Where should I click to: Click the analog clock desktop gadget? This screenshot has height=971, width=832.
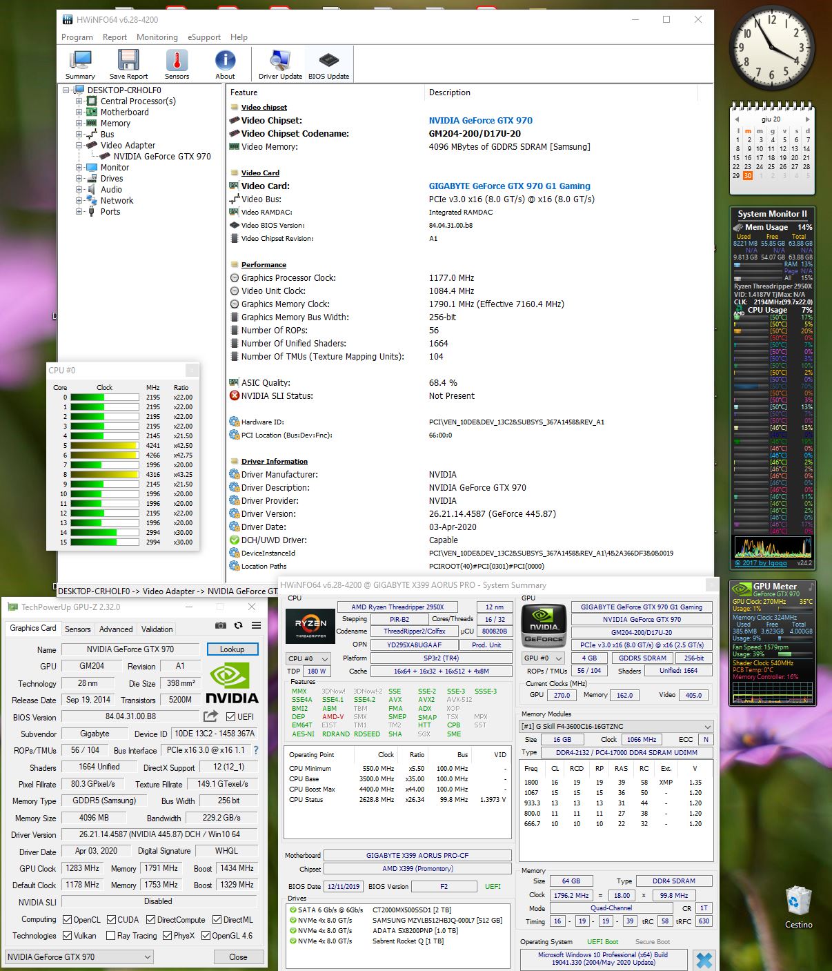pos(772,47)
